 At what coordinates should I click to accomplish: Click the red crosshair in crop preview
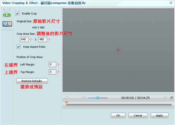118,50
